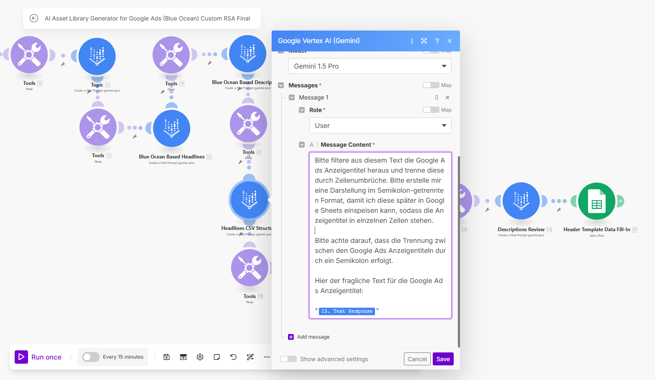The image size is (655, 380).
Task: Click the 'Descriptions Review' module label
Action: coord(521,230)
